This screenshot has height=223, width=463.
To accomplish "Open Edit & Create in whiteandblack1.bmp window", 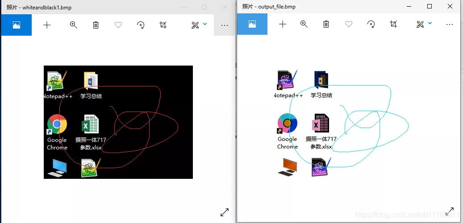I will tap(195, 25).
